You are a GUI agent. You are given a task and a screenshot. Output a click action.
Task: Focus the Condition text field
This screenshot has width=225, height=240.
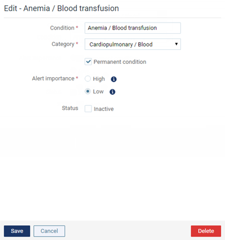132,28
